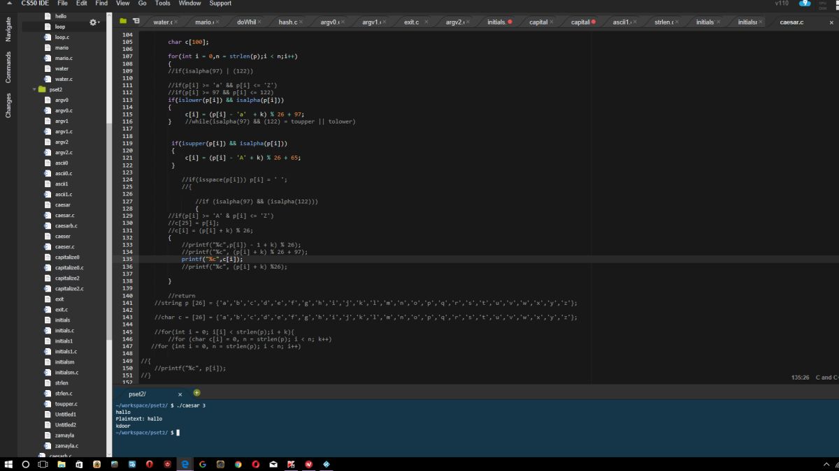The width and height of the screenshot is (839, 471).
Task: Open Task View in the taskbar
Action: point(43,464)
